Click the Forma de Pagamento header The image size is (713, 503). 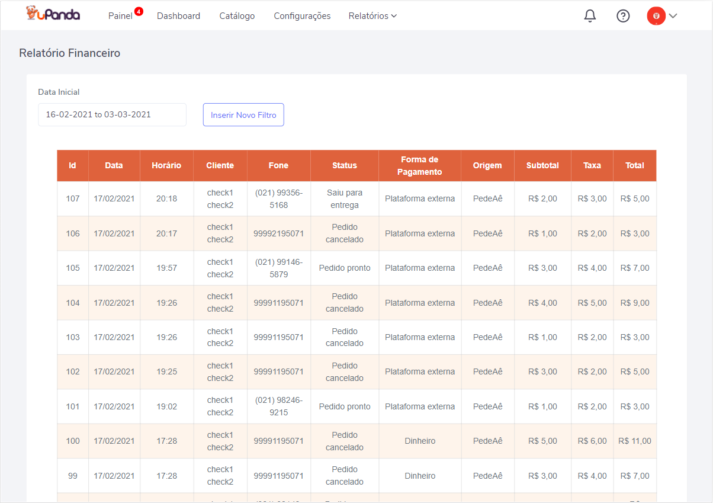click(419, 166)
